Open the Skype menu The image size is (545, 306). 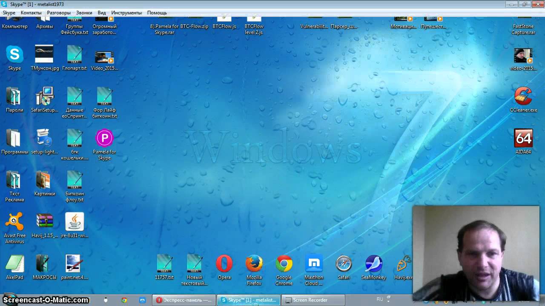pyautogui.click(x=9, y=13)
